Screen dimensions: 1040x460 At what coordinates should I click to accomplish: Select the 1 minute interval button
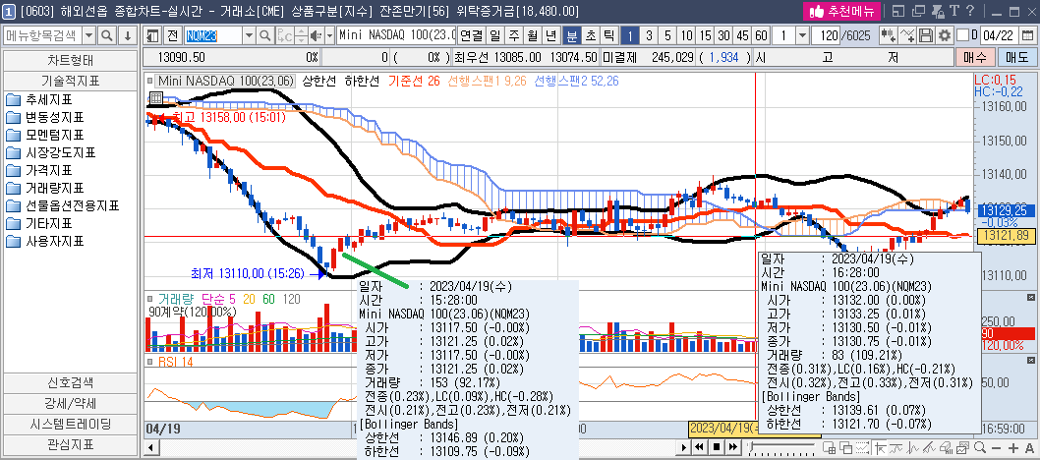coord(630,35)
